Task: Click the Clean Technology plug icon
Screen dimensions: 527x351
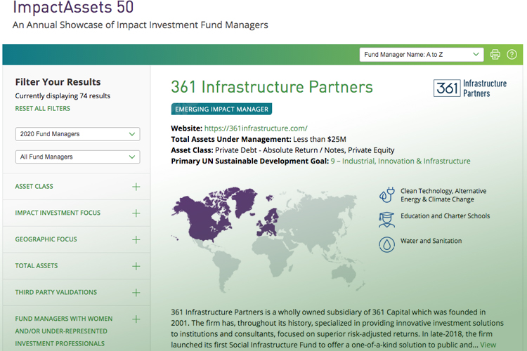Action: [x=387, y=195]
